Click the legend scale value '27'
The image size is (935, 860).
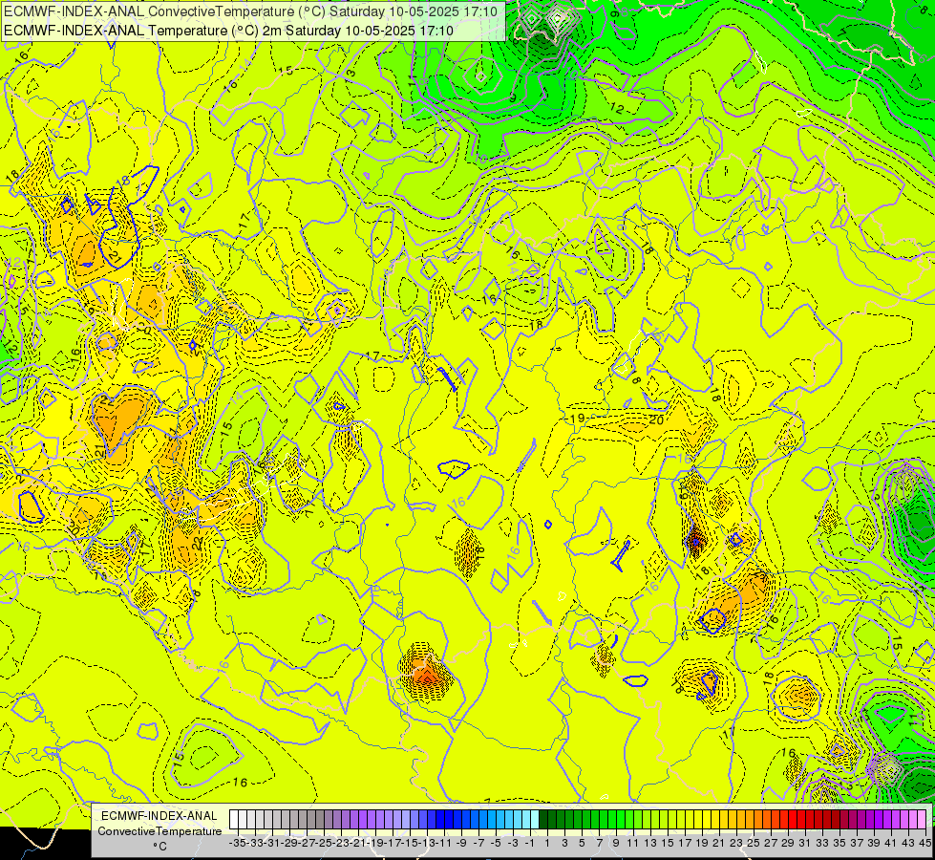tap(771, 844)
